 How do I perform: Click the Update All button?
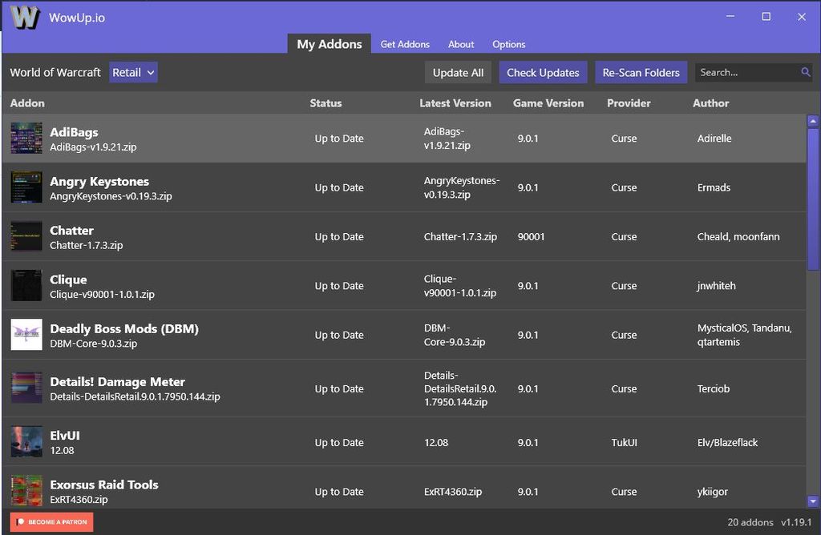click(458, 72)
